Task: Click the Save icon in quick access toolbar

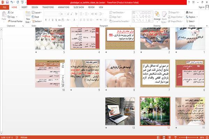Action: 7,2
